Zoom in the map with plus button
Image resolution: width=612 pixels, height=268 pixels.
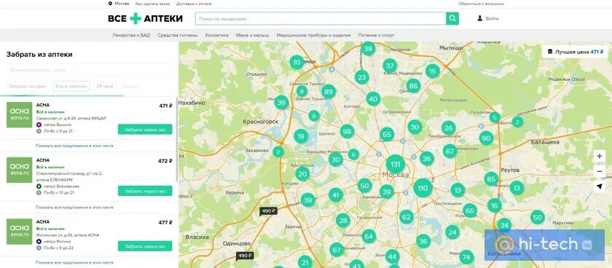600,157
